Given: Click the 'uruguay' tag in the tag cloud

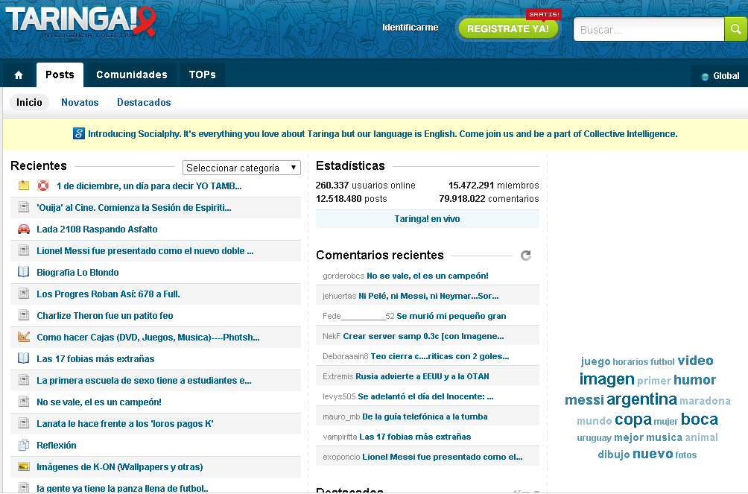Looking at the screenshot, I should (x=594, y=437).
